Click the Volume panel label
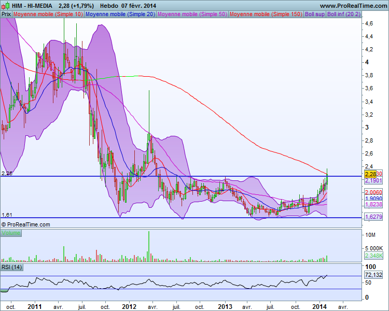The width and height of the screenshot is (389, 311). [11, 233]
